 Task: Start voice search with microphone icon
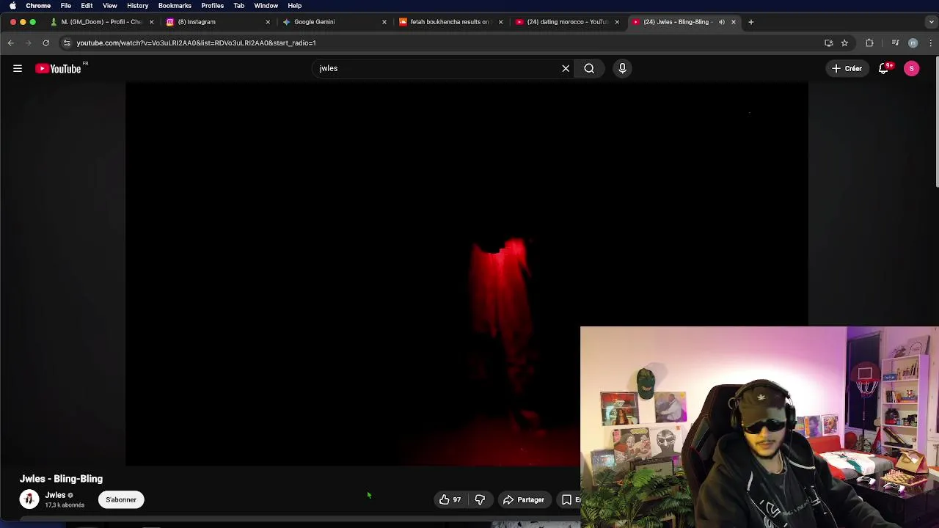click(x=622, y=68)
